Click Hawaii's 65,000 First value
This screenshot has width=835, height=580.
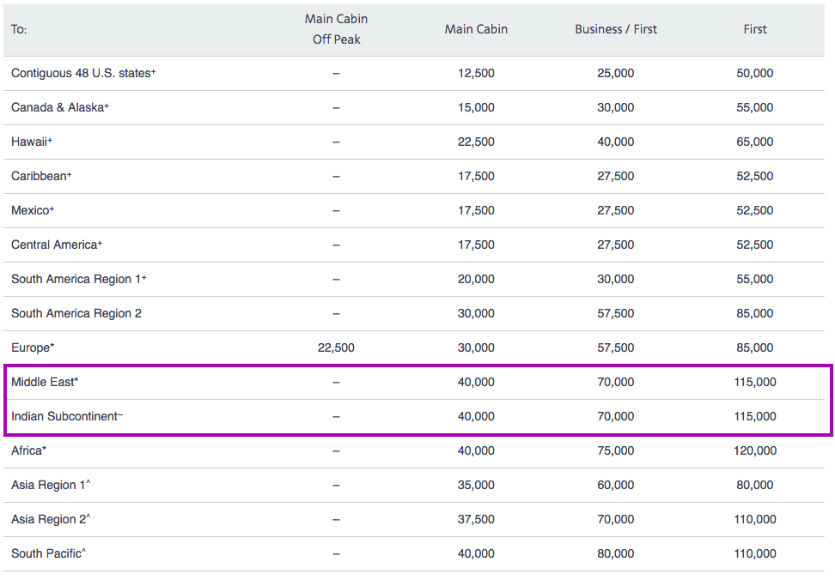click(x=754, y=142)
